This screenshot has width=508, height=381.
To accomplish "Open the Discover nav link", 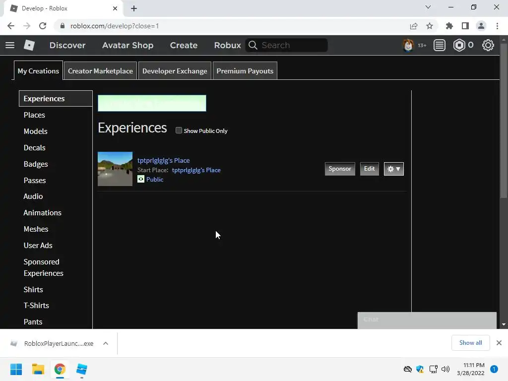I will point(67,45).
